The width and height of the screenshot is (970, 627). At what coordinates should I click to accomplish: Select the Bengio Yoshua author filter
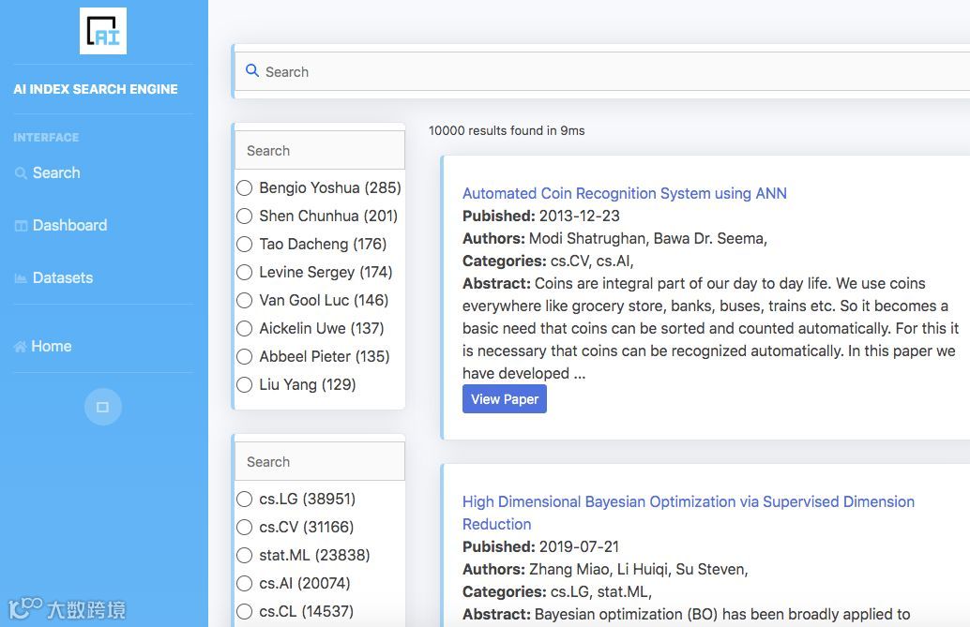(244, 188)
